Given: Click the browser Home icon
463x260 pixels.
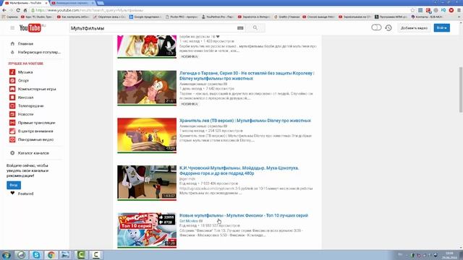Looking at the screenshot, I should click(25, 10).
